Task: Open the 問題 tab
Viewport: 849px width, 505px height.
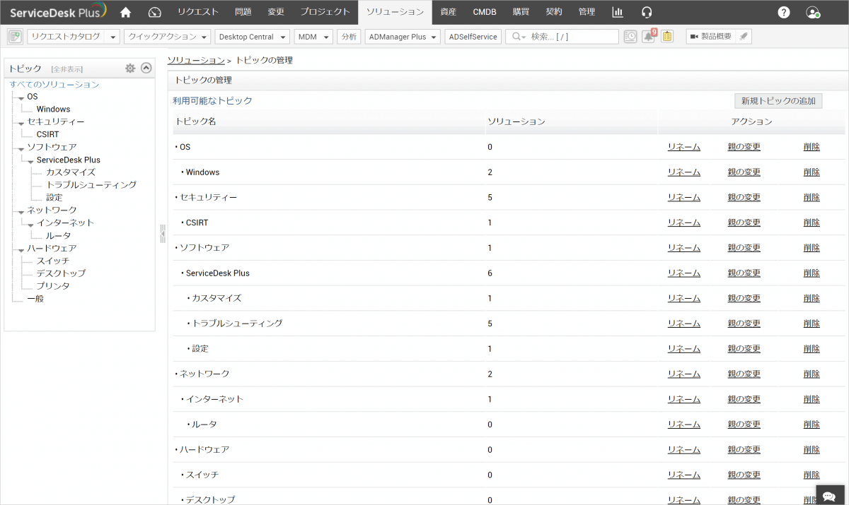Action: 243,12
